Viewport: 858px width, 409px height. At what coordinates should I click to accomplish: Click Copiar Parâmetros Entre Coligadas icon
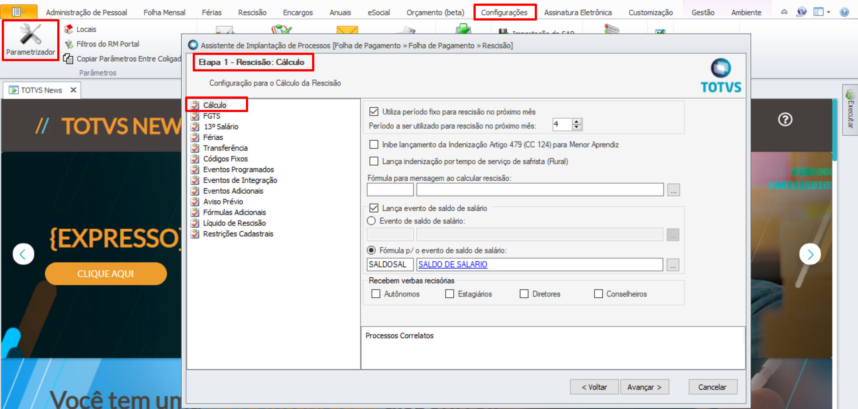click(68, 59)
